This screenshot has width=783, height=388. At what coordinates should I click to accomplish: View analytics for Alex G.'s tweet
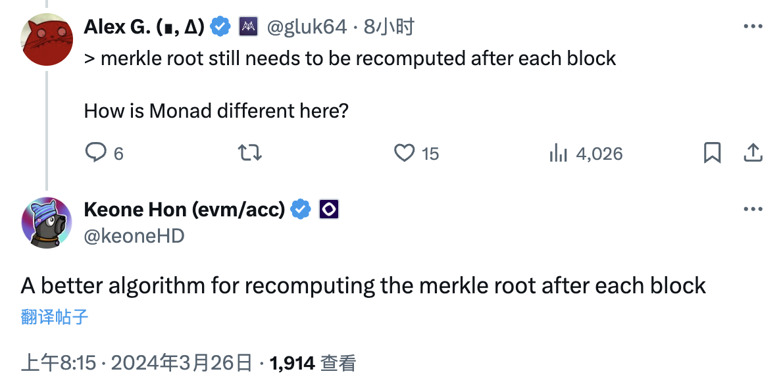click(559, 153)
